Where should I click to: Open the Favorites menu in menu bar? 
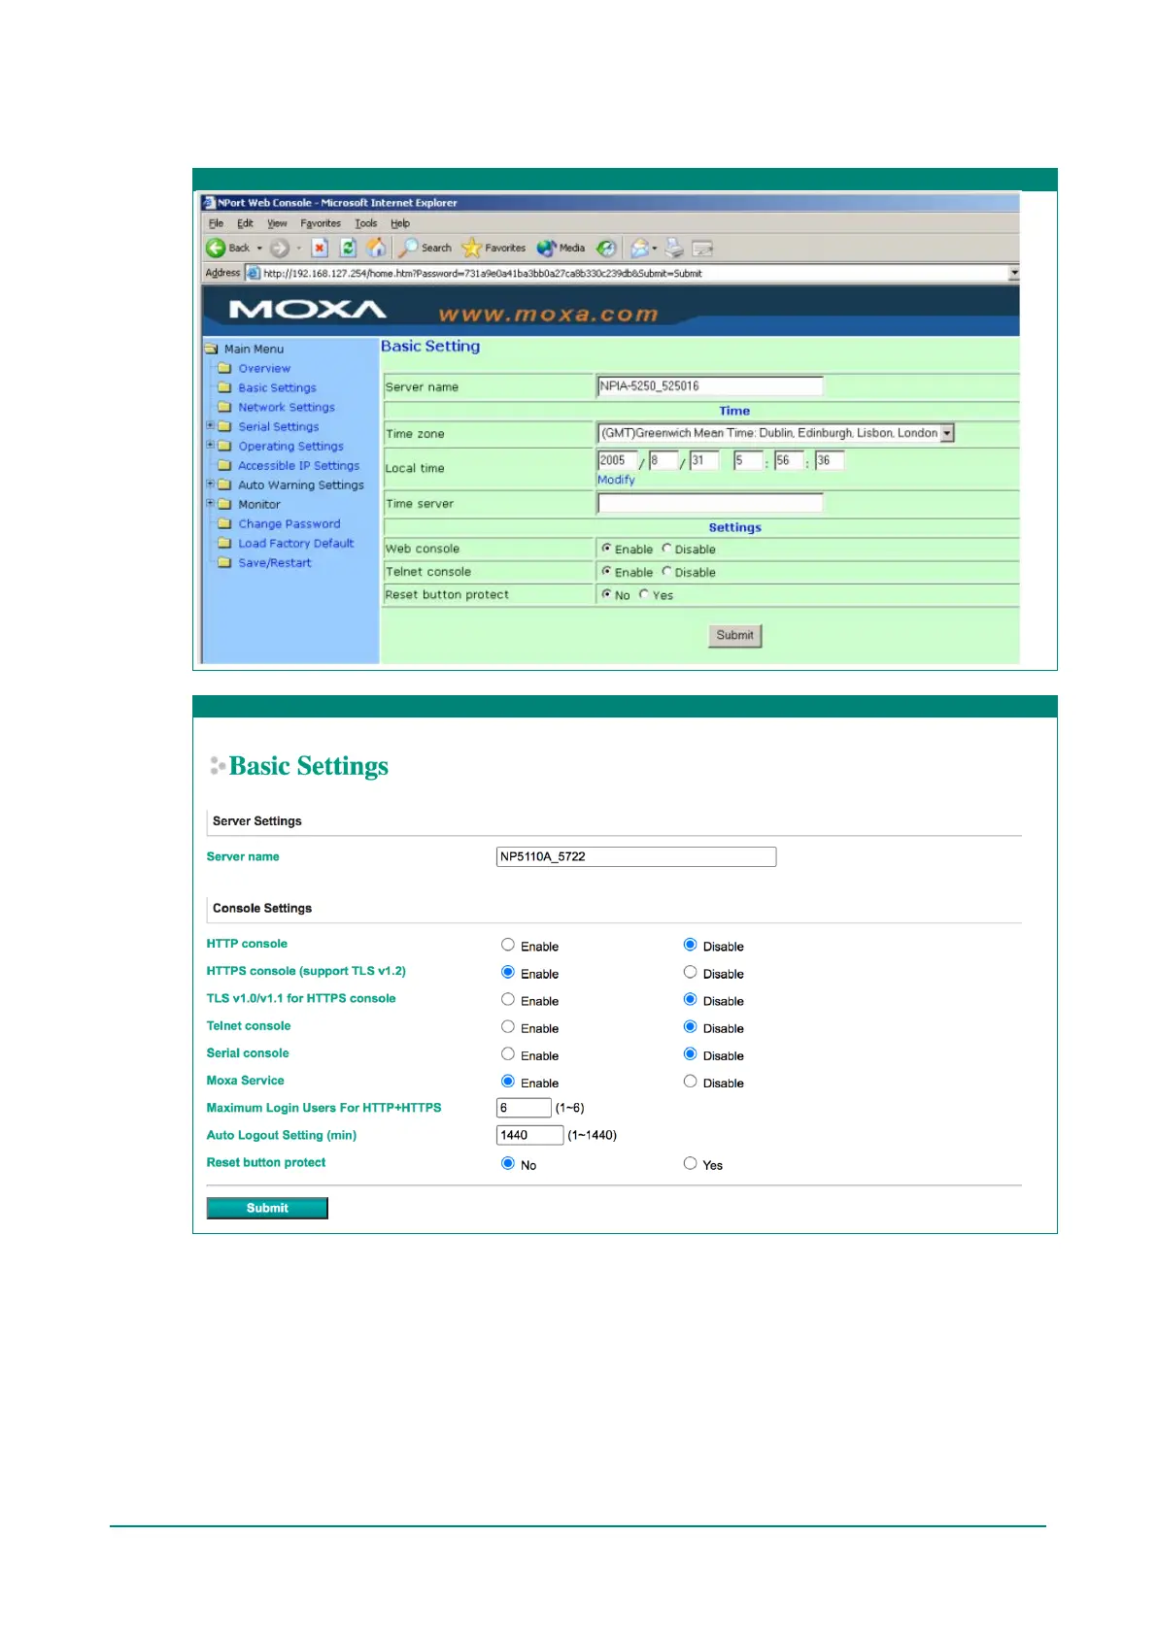pyautogui.click(x=321, y=223)
